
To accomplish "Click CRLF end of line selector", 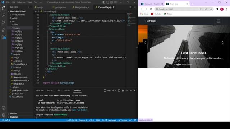I will pos(98,120).
